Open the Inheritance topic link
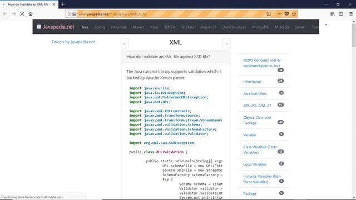This screenshot has height=200, width=356. tap(252, 82)
